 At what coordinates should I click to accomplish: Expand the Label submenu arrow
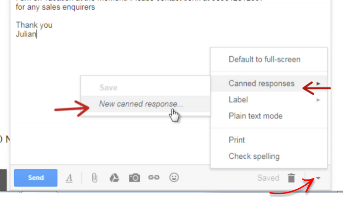point(318,100)
